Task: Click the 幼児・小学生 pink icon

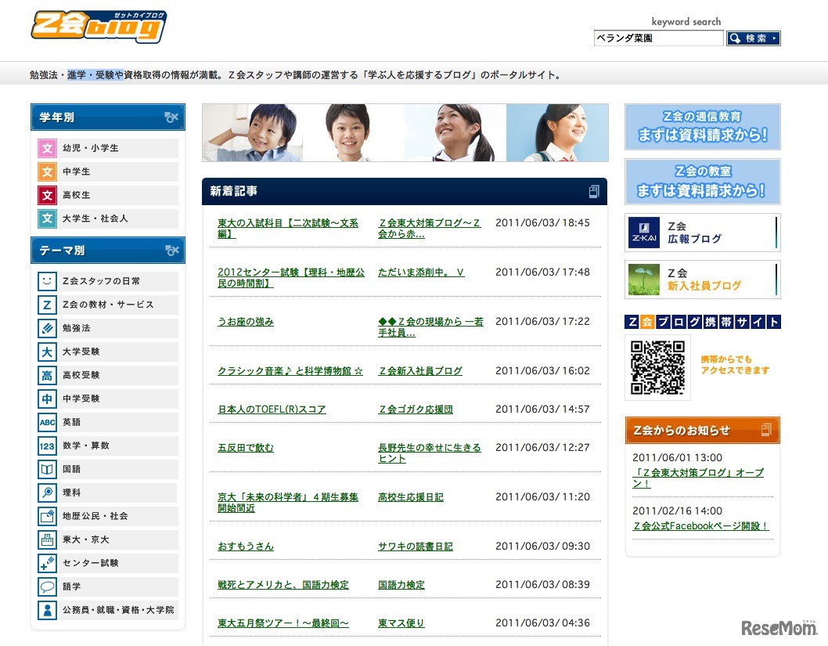Action: [x=47, y=149]
